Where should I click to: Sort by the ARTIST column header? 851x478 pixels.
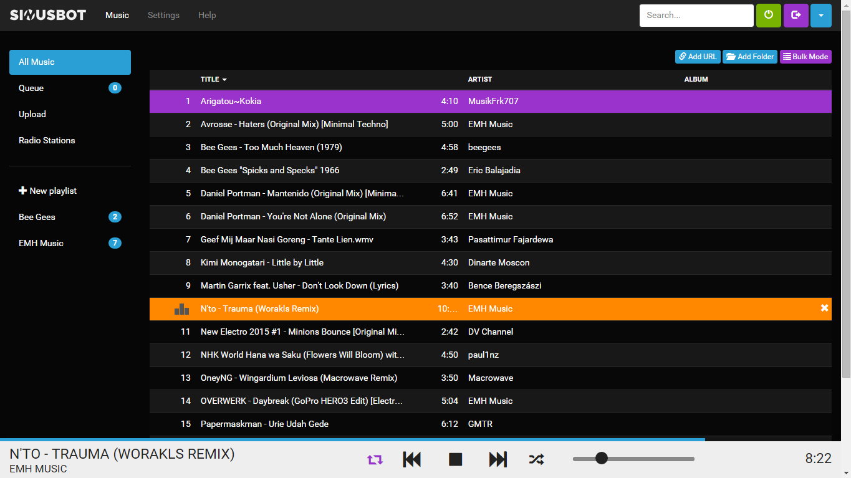coord(480,79)
